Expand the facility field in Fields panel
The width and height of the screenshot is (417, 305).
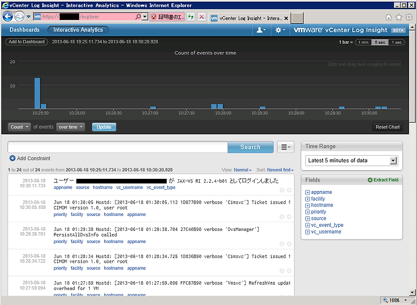(x=308, y=199)
